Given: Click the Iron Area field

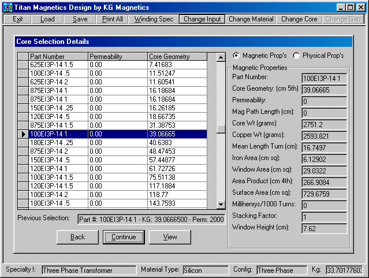Looking at the screenshot, I should (x=324, y=160).
